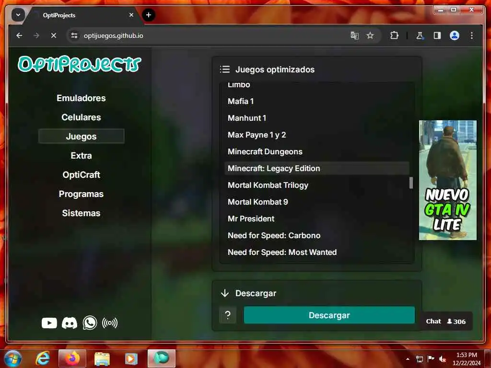The width and height of the screenshot is (491, 368).
Task: Open the Sistemas section
Action: 81,213
